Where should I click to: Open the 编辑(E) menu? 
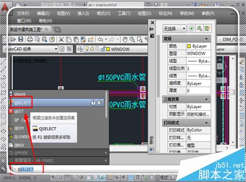point(43,13)
